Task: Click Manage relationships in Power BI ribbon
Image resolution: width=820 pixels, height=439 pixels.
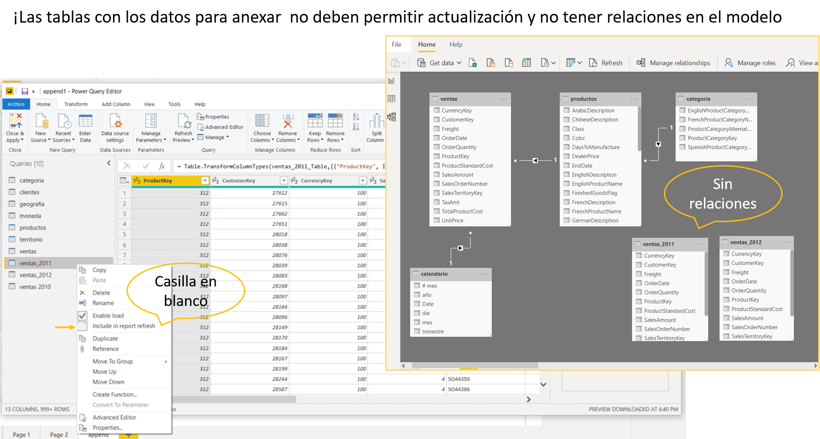Action: (673, 63)
